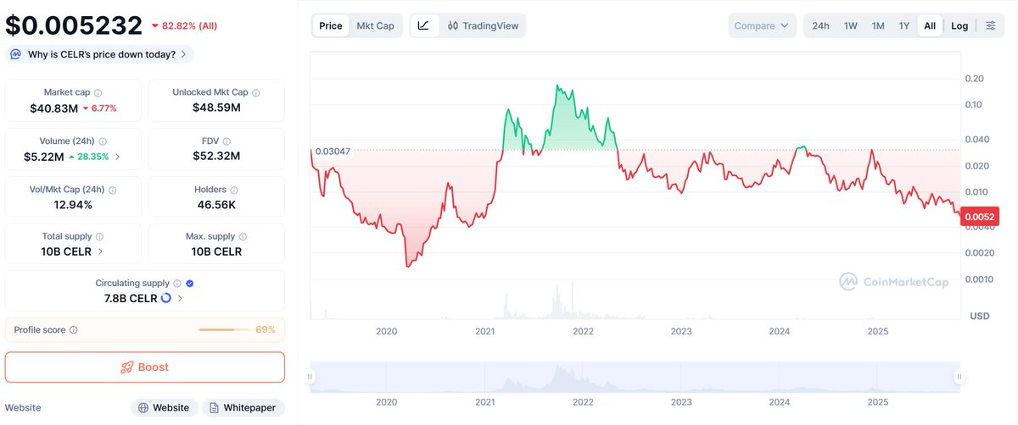Viewport: 1018px width, 425px height.
Task: Click "Why is CELR's price down today?"
Action: point(101,54)
